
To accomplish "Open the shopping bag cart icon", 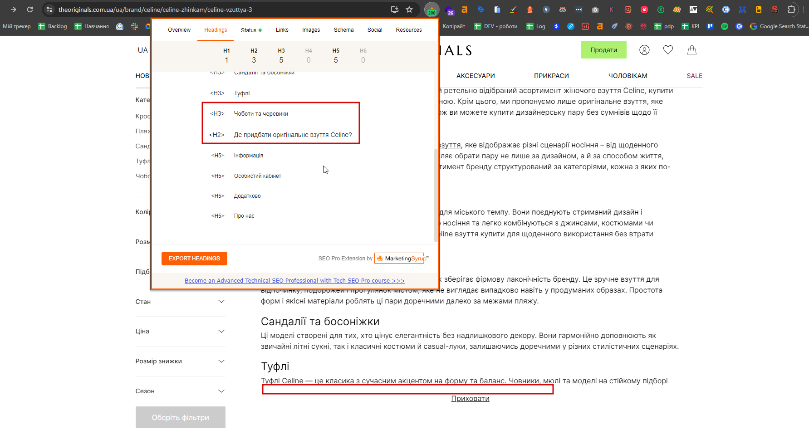I will coord(691,50).
